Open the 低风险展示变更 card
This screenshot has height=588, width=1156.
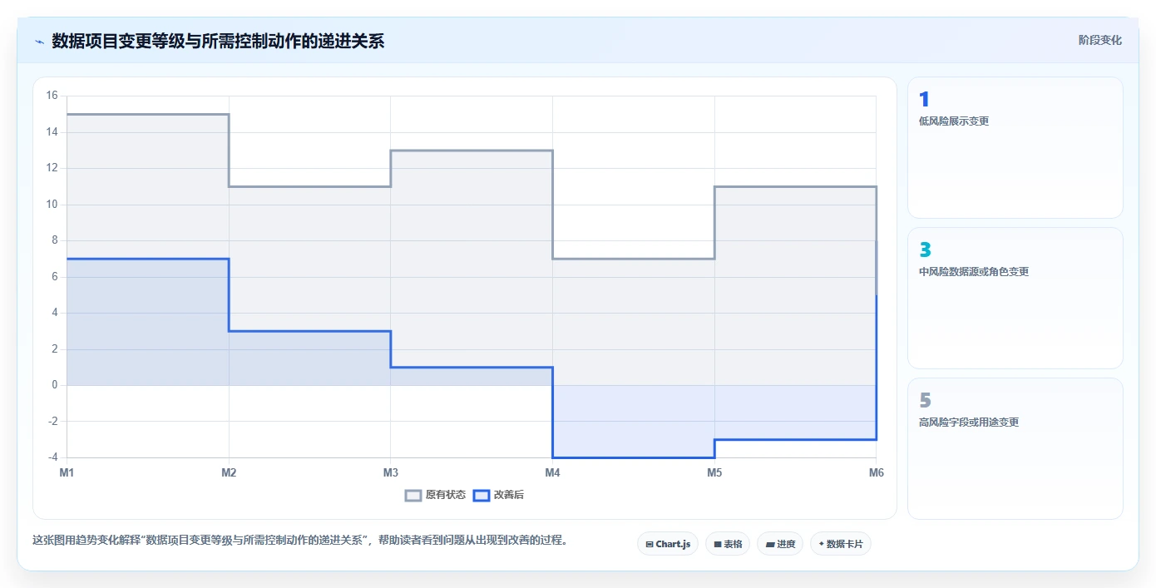click(x=1015, y=148)
